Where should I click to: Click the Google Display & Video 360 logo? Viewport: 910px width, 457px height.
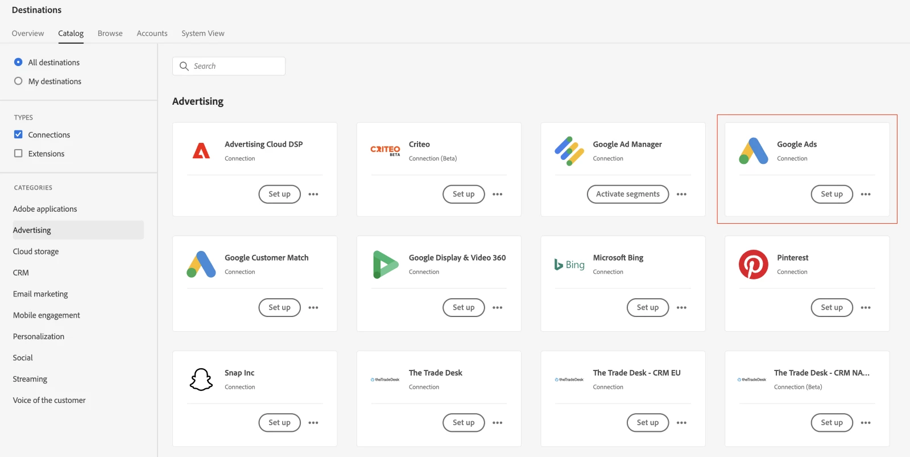coord(386,265)
